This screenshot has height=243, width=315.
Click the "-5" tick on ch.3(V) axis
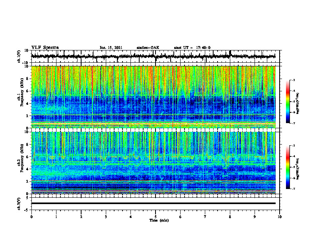click(27, 210)
